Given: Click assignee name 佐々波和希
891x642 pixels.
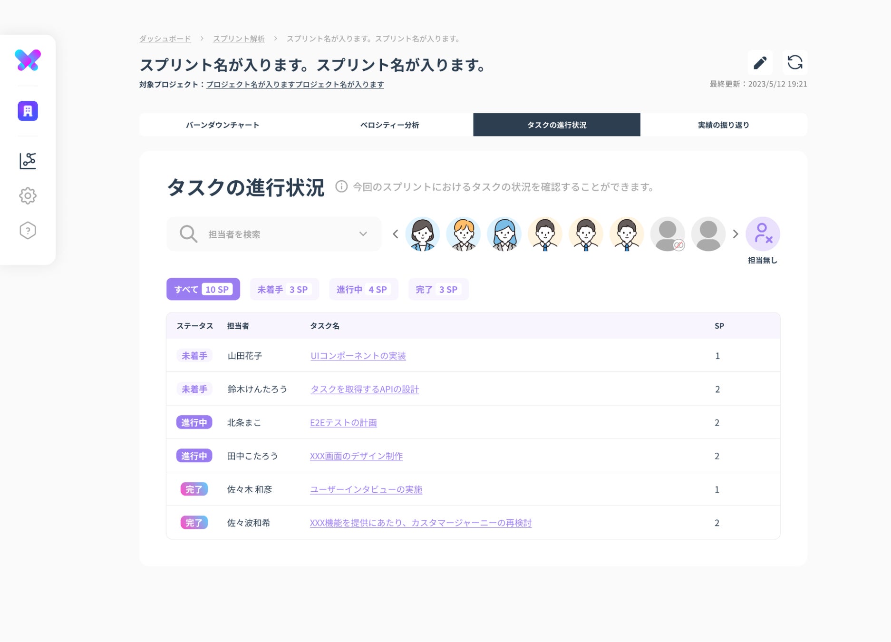Looking at the screenshot, I should (x=249, y=523).
